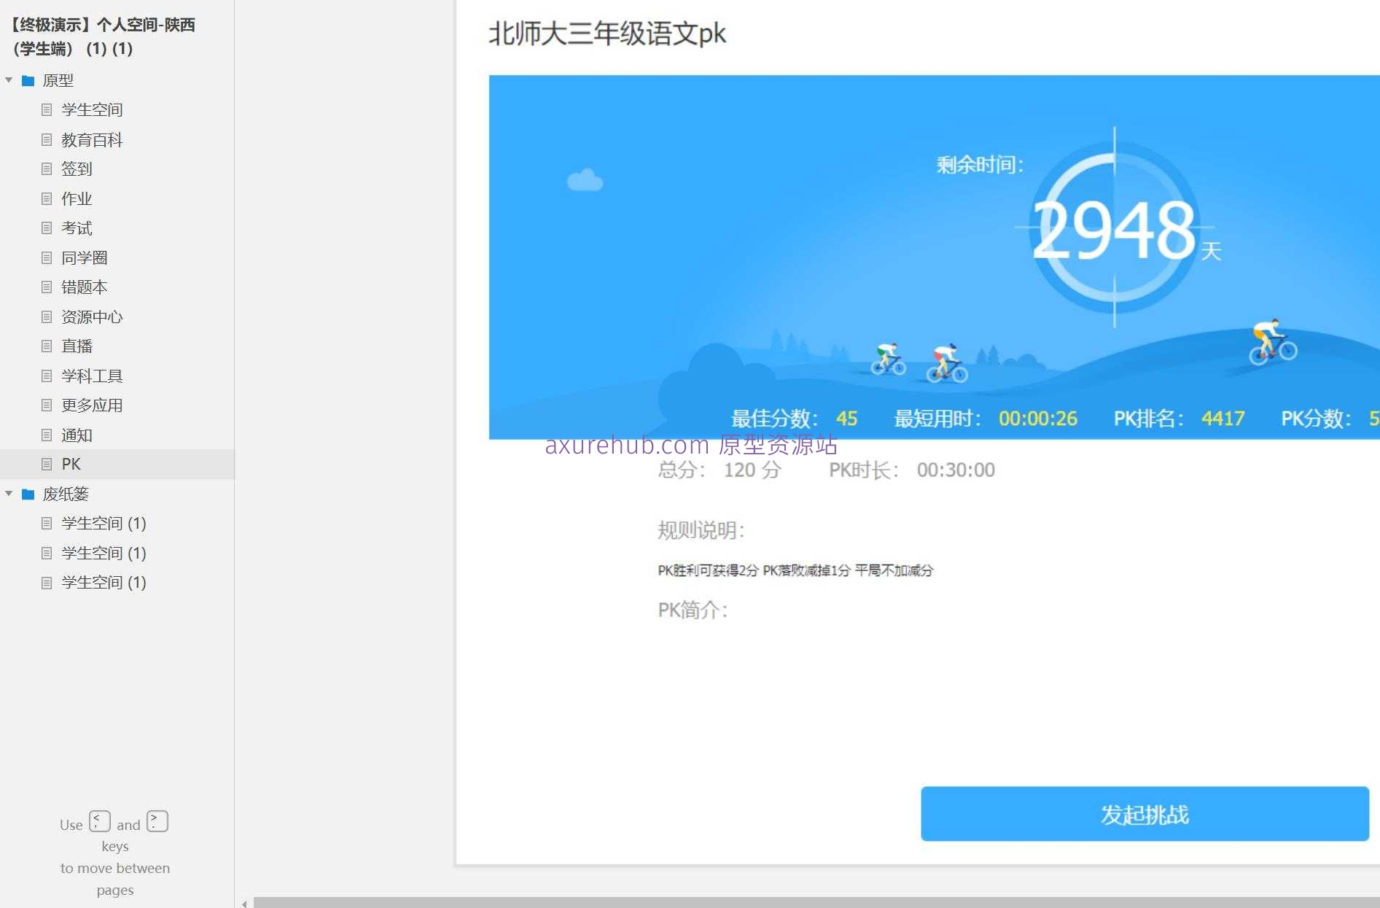Click the blue folder icon for 废纸篓
The width and height of the screenshot is (1380, 908).
[28, 494]
